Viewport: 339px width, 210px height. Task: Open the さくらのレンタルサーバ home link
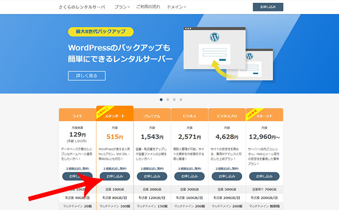[82, 7]
